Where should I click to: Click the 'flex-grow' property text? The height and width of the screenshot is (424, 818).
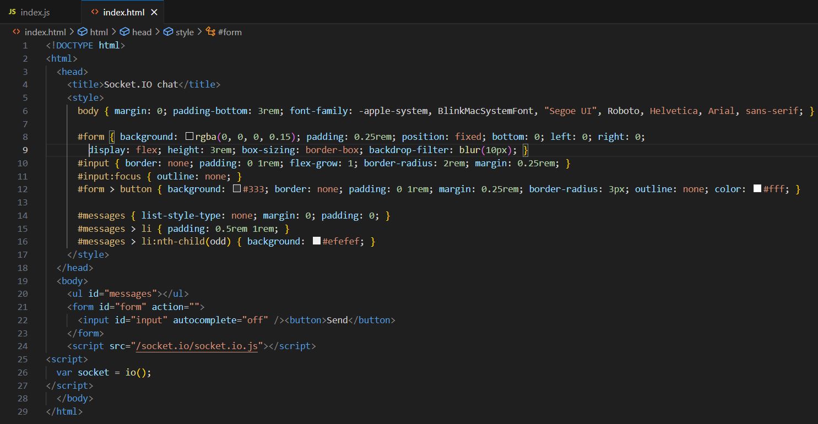313,163
